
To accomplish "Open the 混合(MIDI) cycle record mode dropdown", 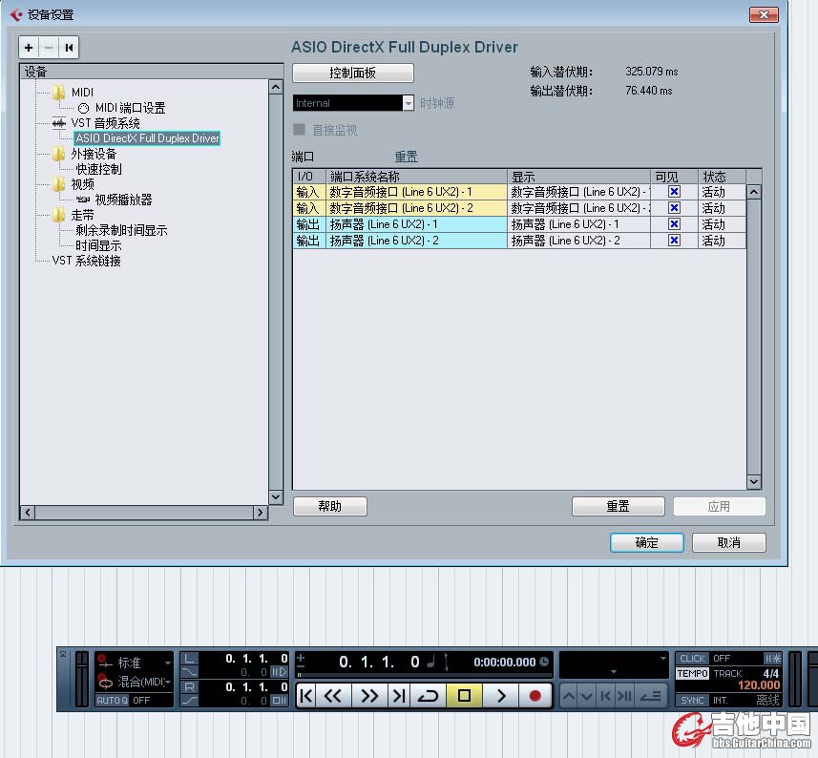I will 168,682.
